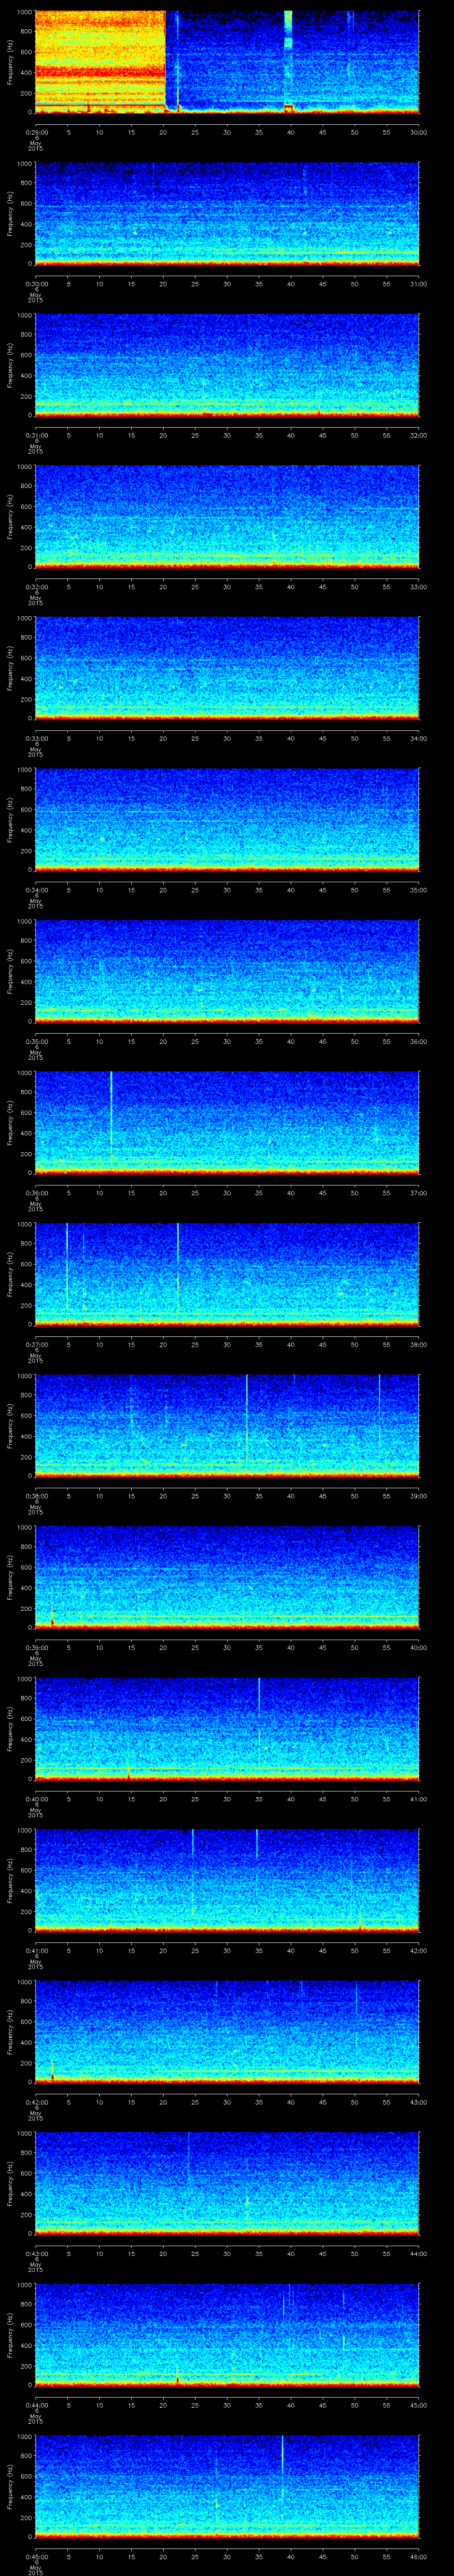Open the spectrogram for minute 0:35:00

227,971
